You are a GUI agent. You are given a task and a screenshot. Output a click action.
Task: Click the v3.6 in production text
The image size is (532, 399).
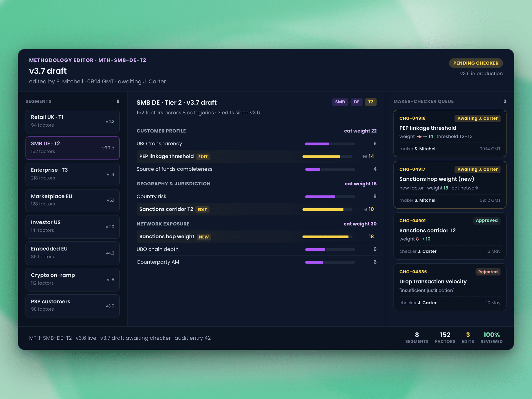point(481,73)
